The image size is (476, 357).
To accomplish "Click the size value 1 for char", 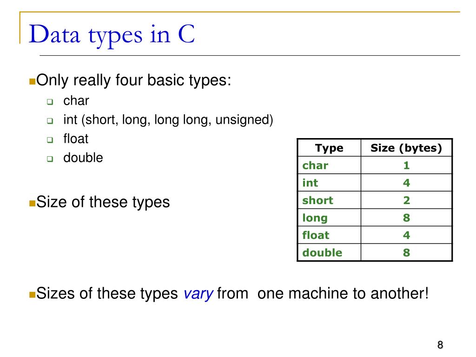I will click(x=406, y=165).
